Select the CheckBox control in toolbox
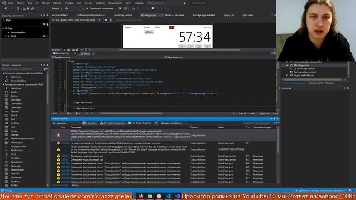 [x=16, y=100]
